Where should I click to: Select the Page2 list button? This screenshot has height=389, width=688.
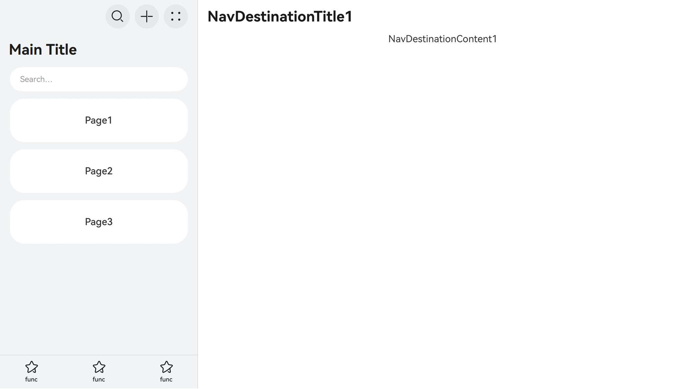[x=99, y=171]
